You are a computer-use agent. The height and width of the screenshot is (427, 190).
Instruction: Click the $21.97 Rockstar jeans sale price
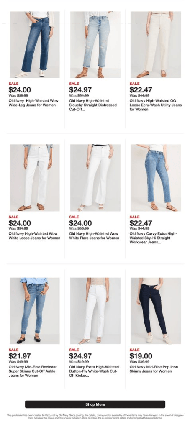[20, 356]
